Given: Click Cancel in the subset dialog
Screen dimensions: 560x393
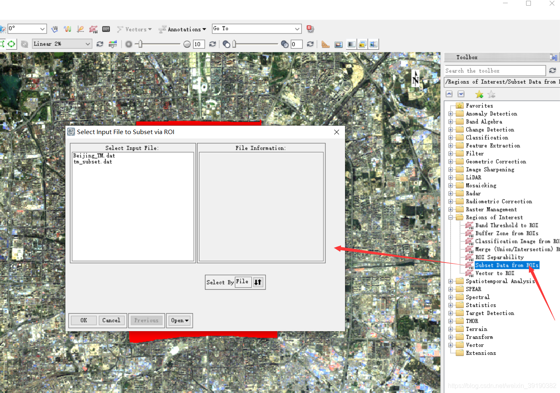Looking at the screenshot, I should coord(111,320).
